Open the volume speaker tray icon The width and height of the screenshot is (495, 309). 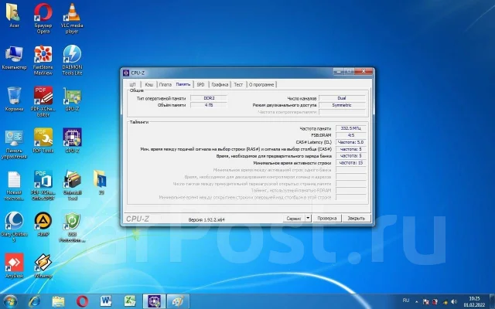coord(454,302)
